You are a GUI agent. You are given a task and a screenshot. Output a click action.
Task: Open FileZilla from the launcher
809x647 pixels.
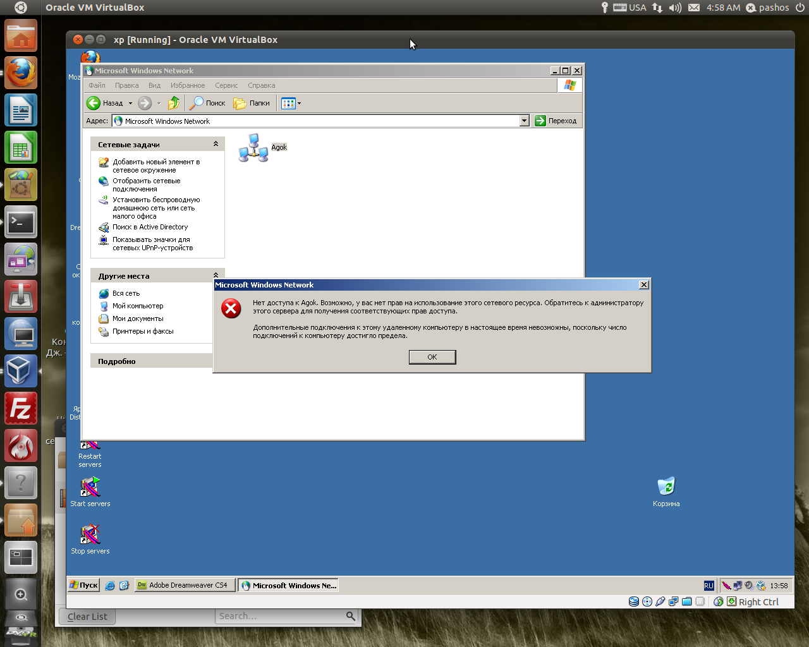(21, 409)
